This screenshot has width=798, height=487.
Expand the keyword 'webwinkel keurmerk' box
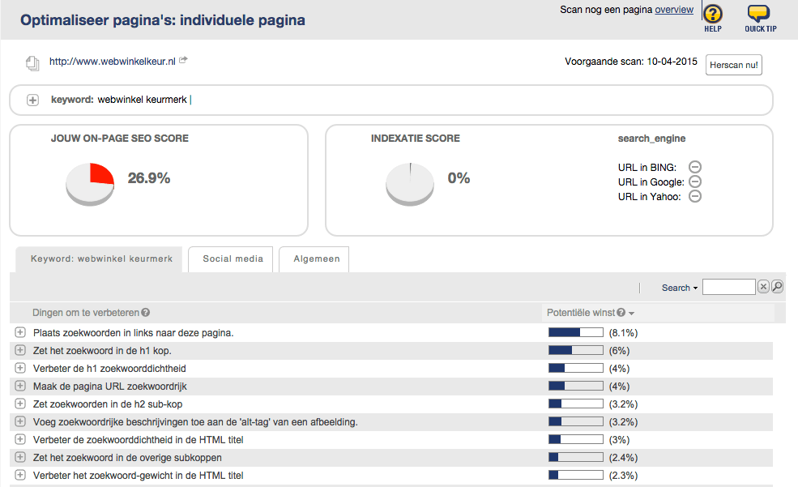point(32,100)
